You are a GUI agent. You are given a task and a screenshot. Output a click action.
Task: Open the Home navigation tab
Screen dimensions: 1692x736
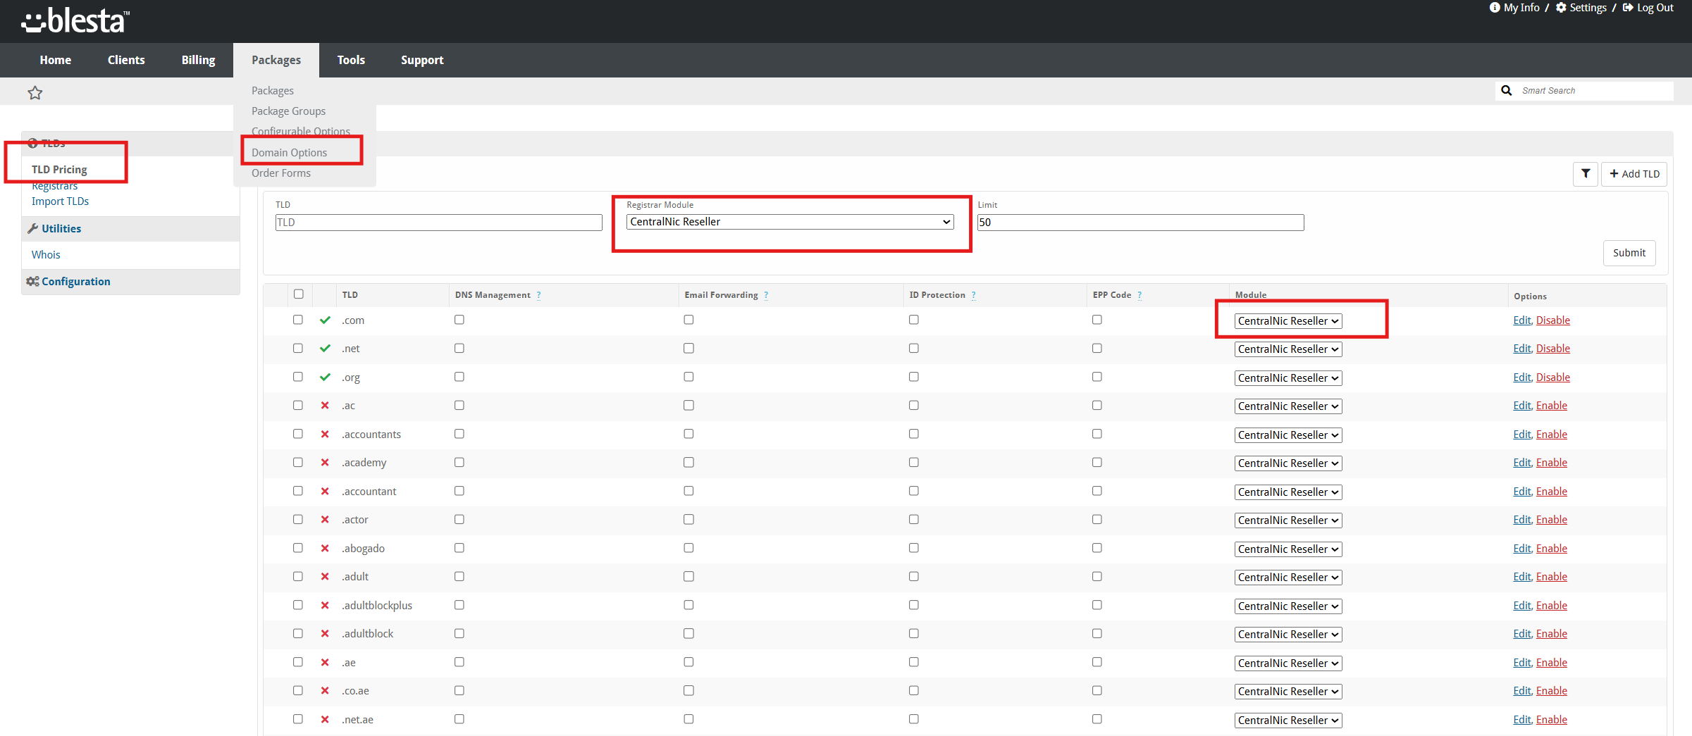pyautogui.click(x=56, y=60)
